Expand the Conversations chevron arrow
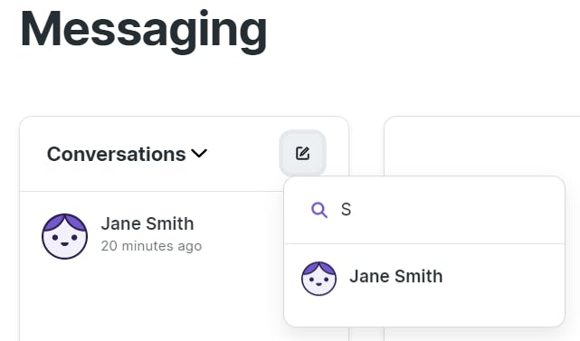The width and height of the screenshot is (580, 341). (199, 153)
